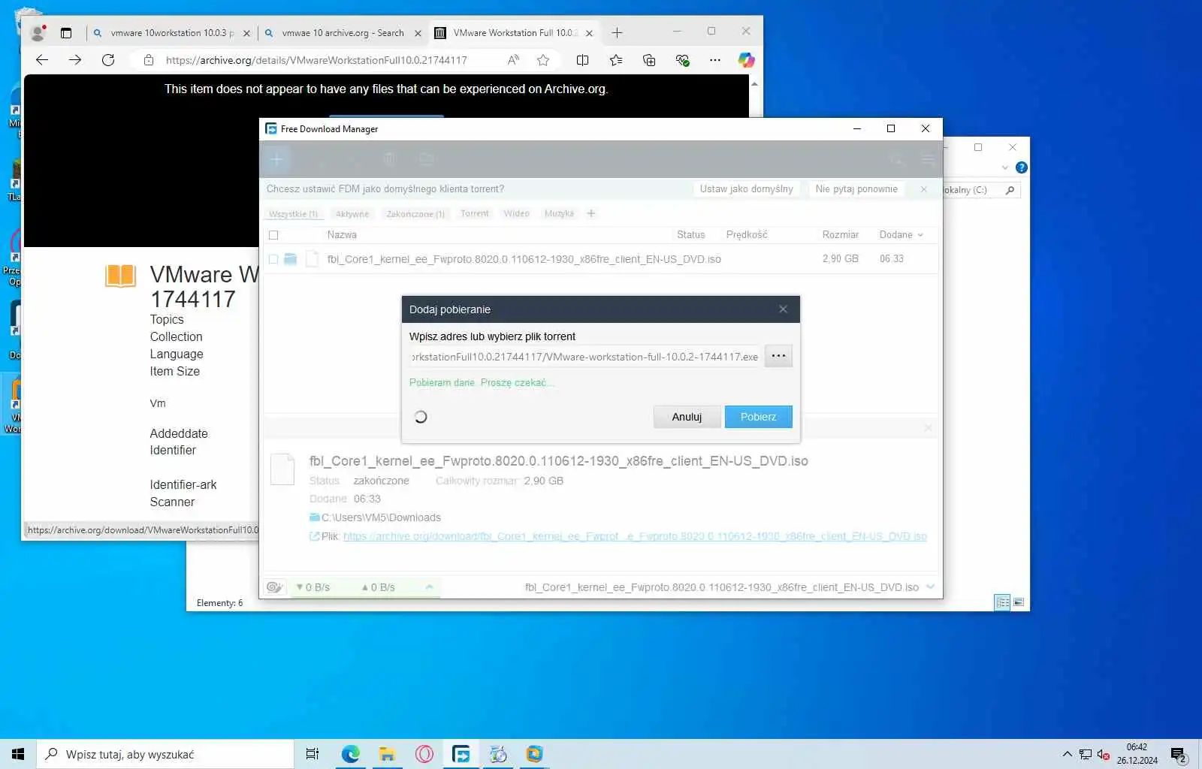Viewport: 1202px width, 769px height.
Task: Click Nie pytaj ponownie button
Action: tap(856, 189)
